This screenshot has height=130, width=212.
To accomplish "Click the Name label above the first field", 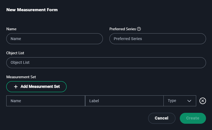I will tap(11, 29).
